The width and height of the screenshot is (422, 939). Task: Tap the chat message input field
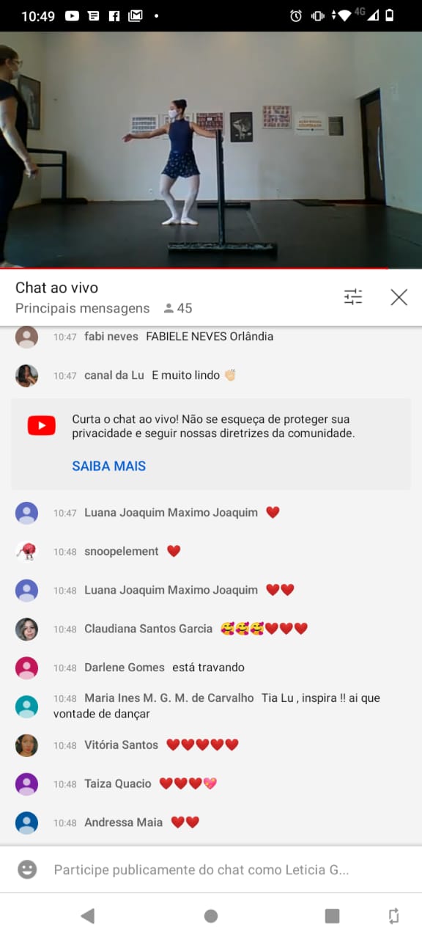coord(211,869)
